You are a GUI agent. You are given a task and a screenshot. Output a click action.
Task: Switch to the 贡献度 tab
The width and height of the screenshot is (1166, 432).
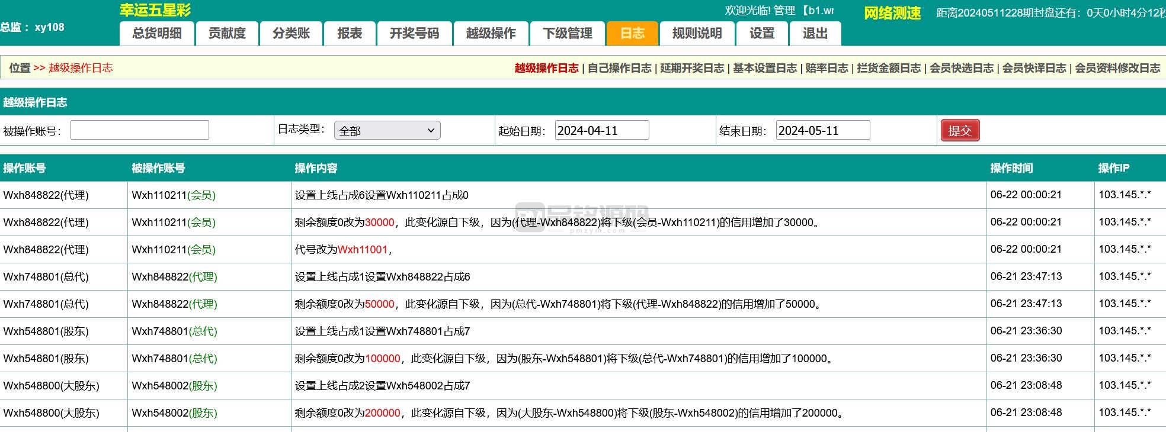[x=227, y=34]
